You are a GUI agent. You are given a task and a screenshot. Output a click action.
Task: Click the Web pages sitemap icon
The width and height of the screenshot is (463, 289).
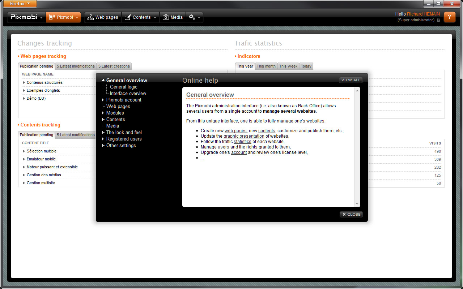[x=90, y=17]
